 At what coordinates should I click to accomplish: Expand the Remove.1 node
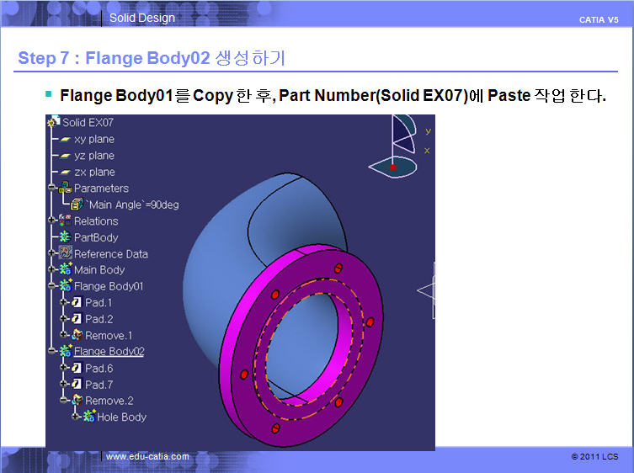(63, 335)
